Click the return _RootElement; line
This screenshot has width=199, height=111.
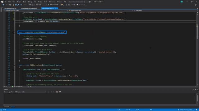[32, 59]
